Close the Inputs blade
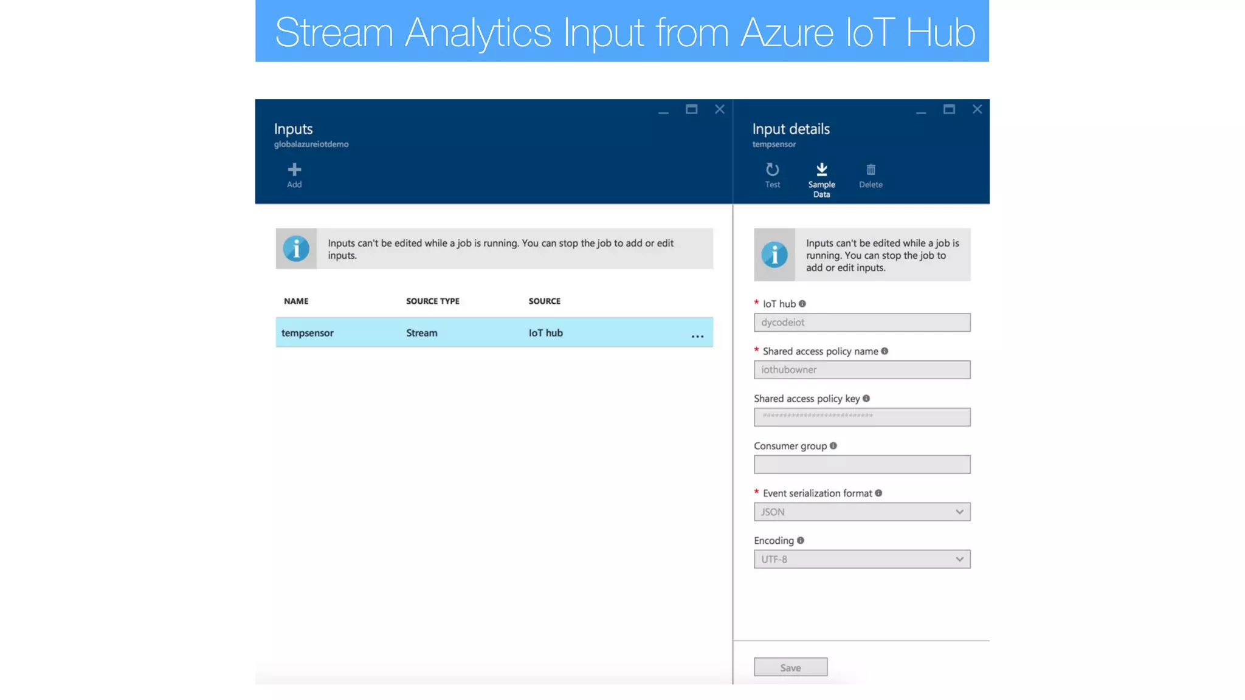The image size is (1245, 700). point(720,109)
